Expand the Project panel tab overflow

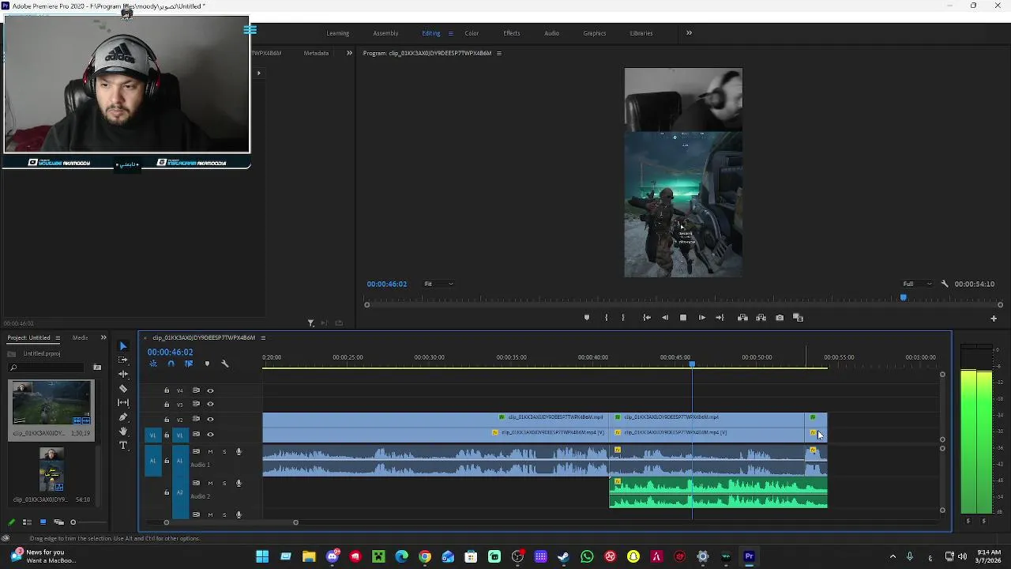click(x=103, y=337)
